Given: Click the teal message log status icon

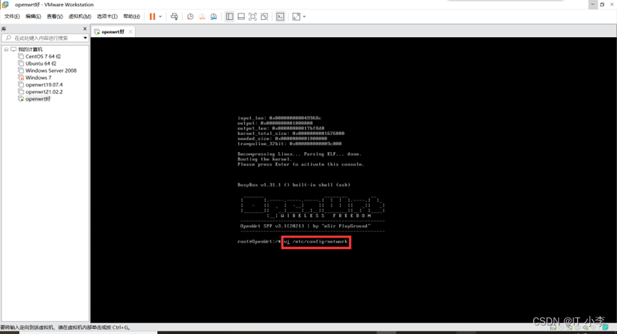Looking at the screenshot, I should click(x=606, y=327).
